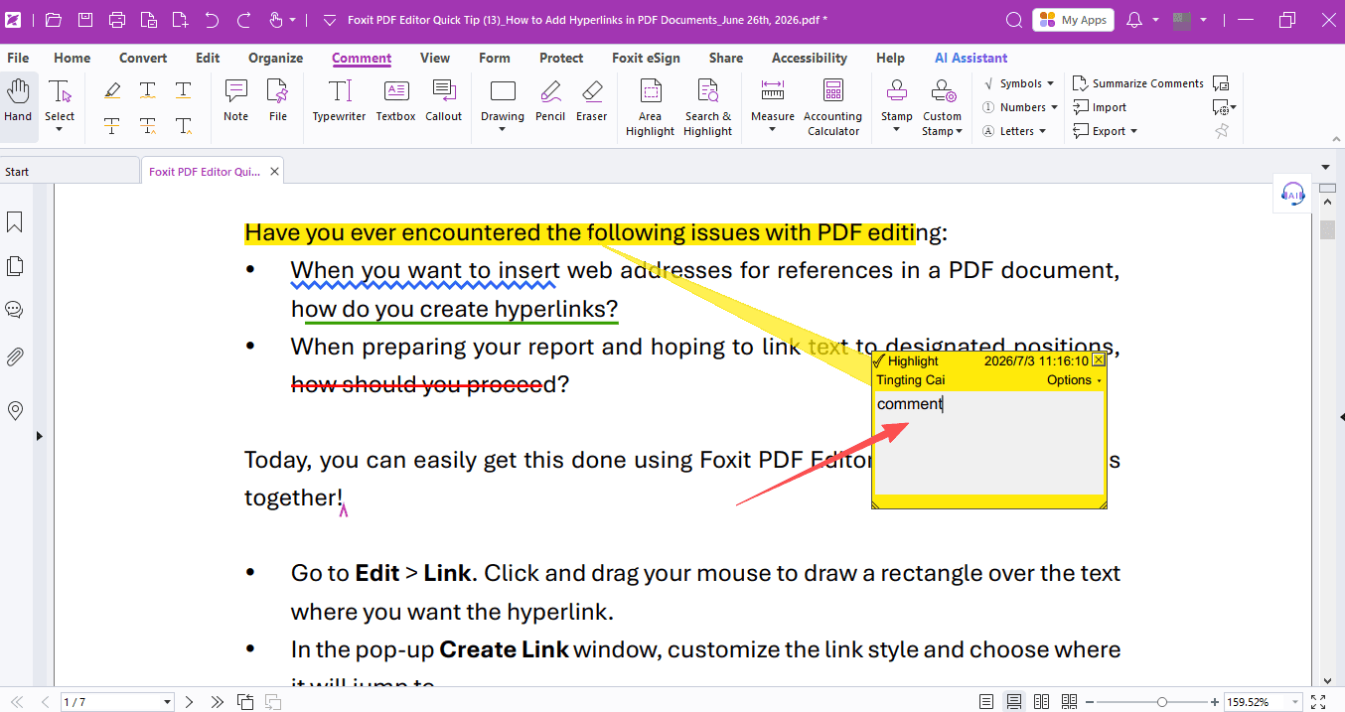Toggle Facing pages view mode
This screenshot has height=712, width=1345.
coord(1042,702)
